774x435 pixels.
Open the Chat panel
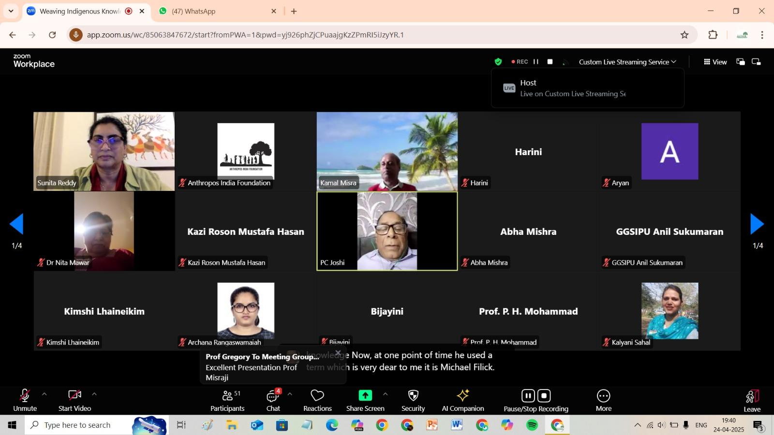273,401
